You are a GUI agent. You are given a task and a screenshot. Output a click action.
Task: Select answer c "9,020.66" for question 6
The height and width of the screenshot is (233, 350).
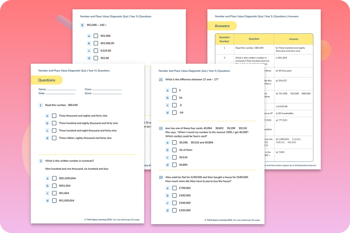coord(96,50)
